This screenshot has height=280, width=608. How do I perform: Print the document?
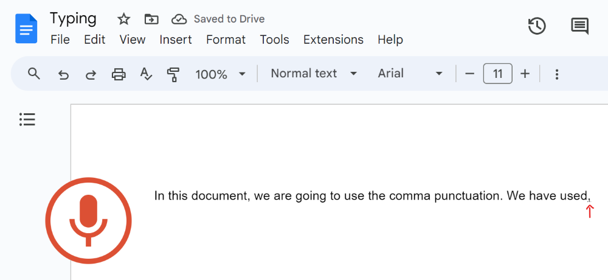119,74
